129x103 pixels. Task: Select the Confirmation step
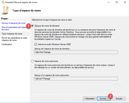coord(7,44)
